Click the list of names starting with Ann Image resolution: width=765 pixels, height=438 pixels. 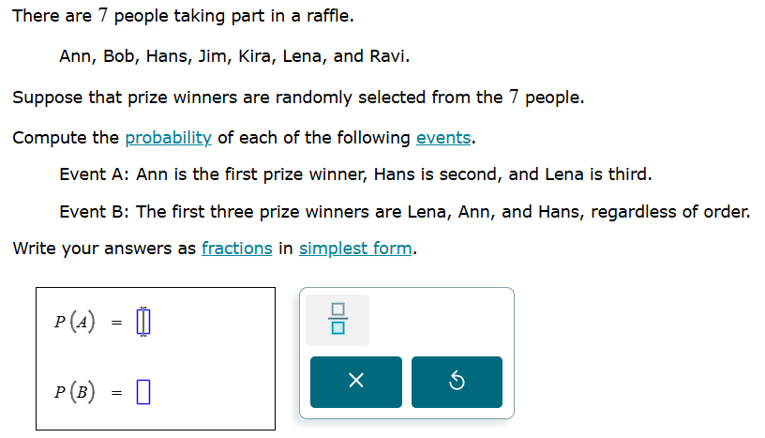coord(234,56)
